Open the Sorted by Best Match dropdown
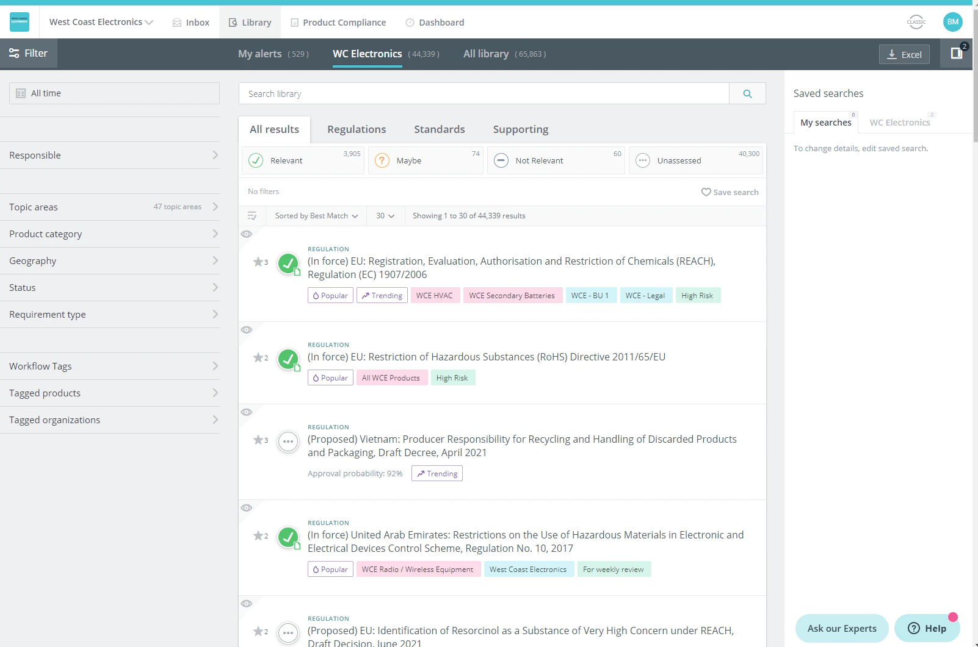The image size is (978, 647). pos(316,216)
